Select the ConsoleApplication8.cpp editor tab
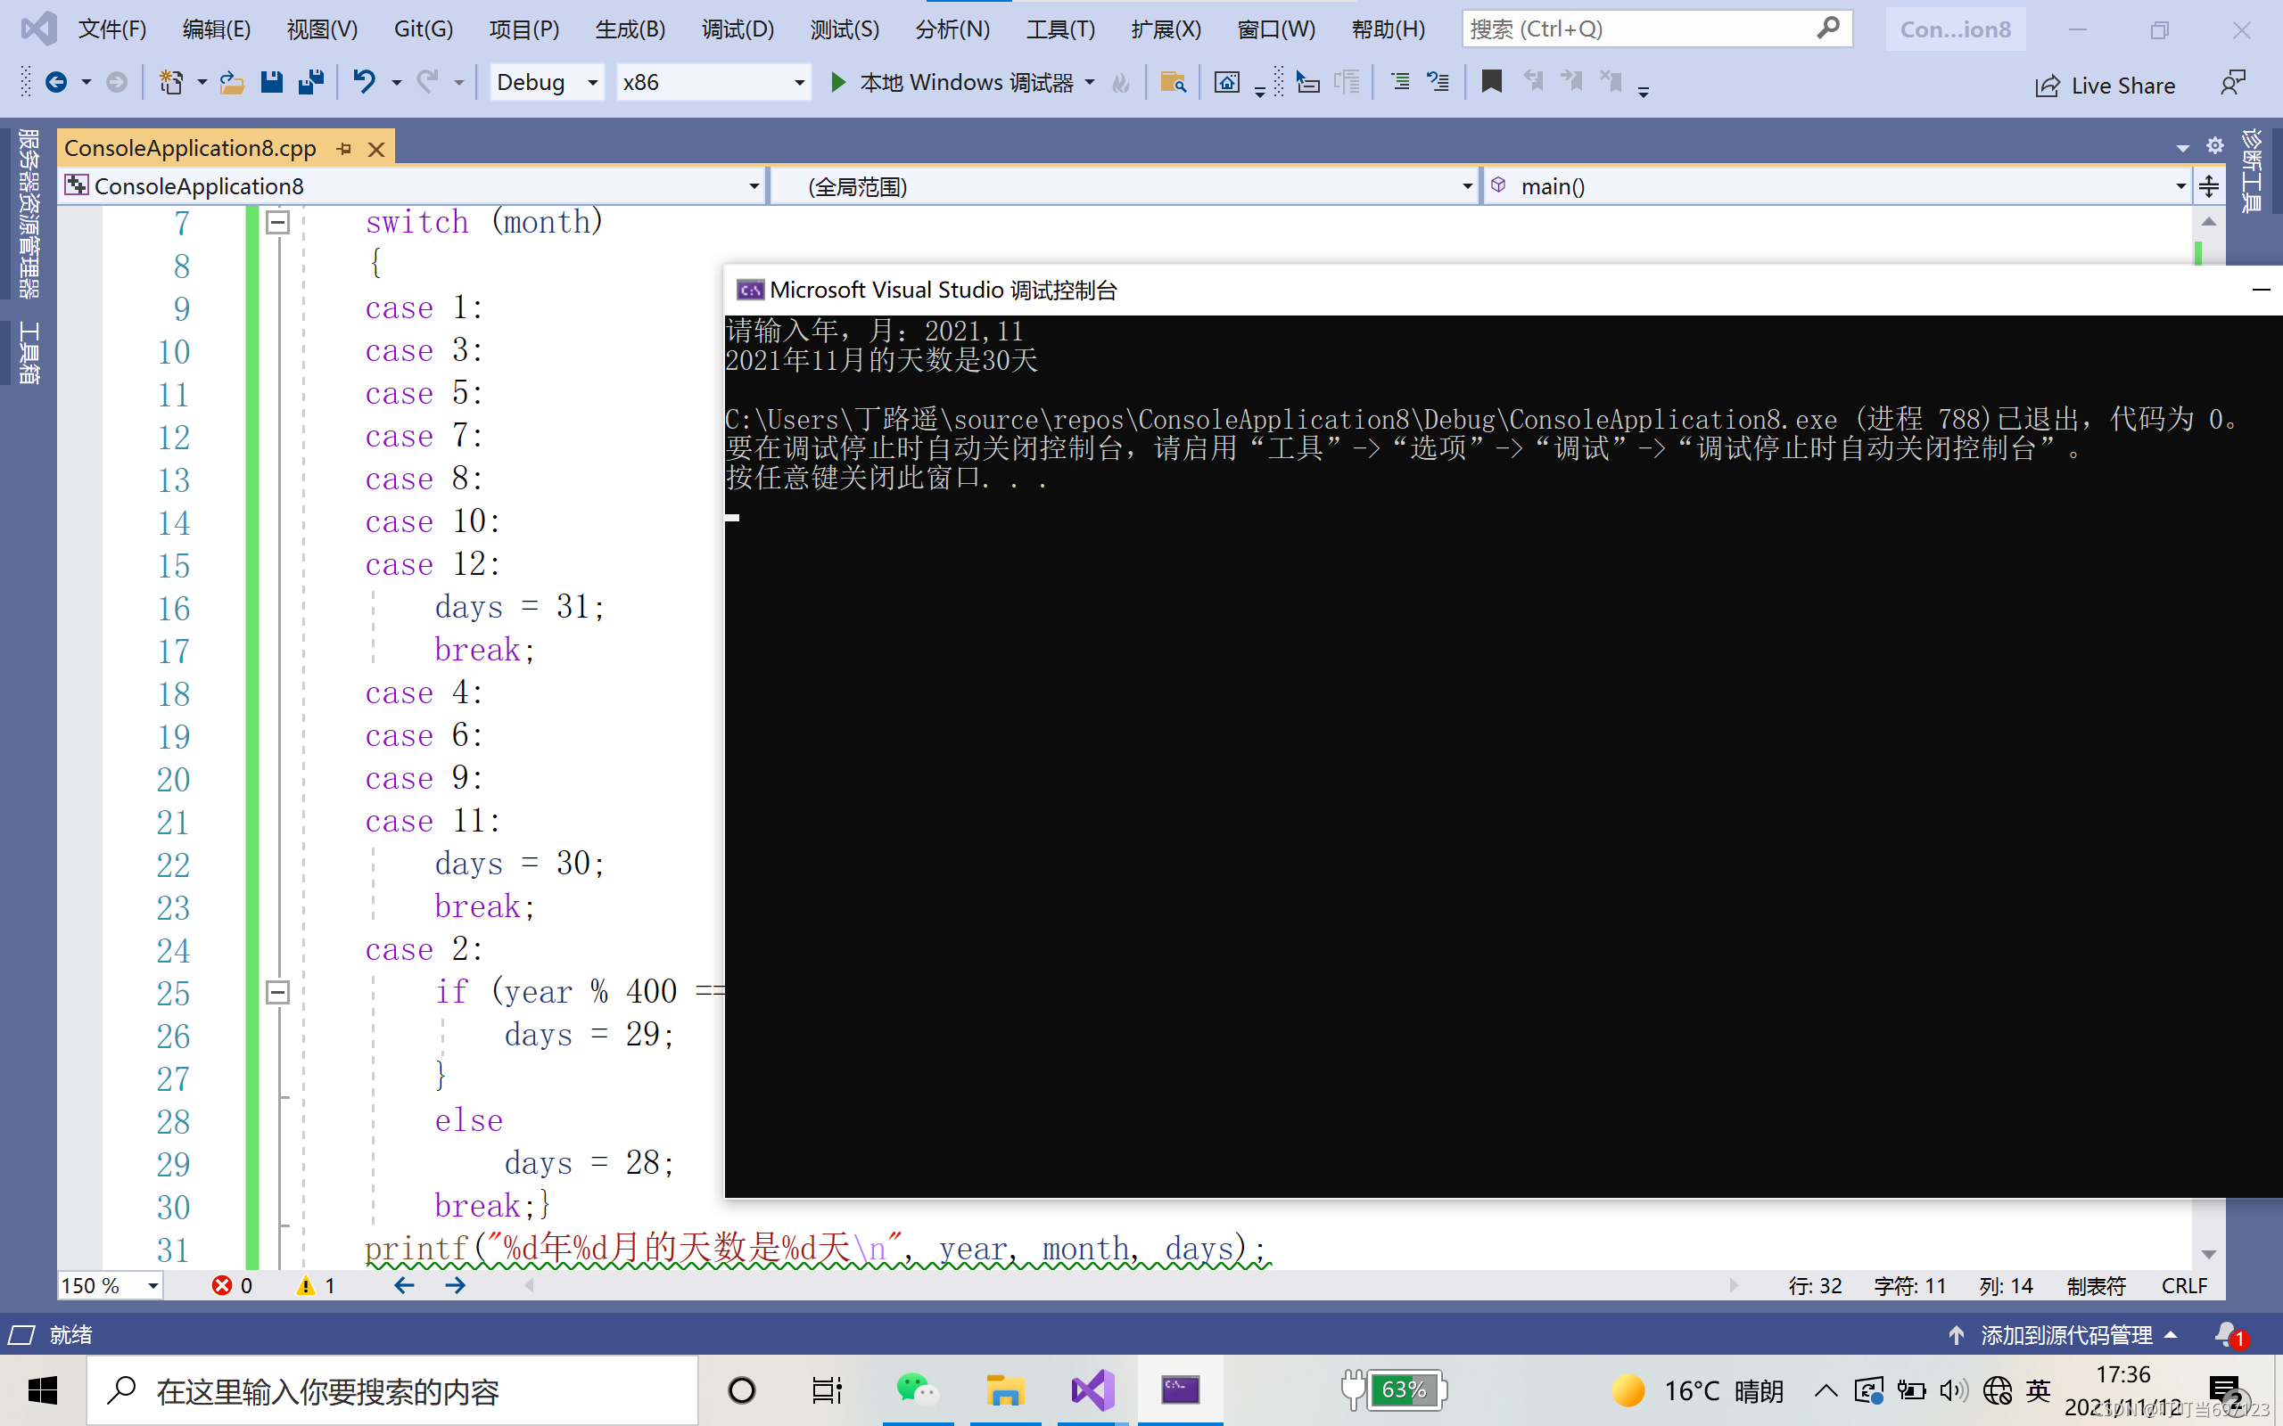 click(191, 148)
